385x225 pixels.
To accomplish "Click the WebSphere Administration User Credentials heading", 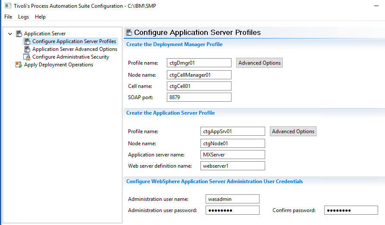I will pyautogui.click(x=214, y=181).
